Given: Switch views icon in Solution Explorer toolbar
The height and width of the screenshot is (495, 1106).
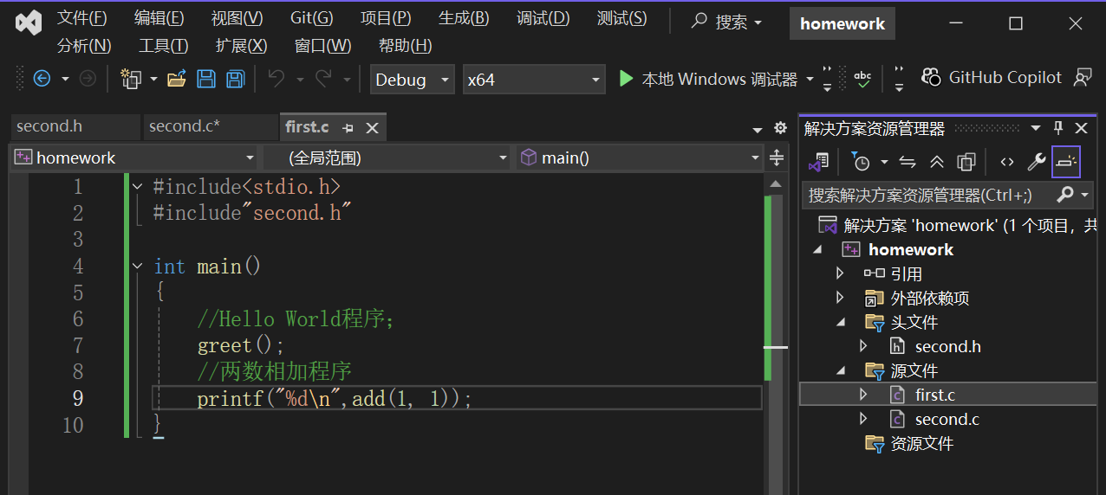Looking at the screenshot, I should [819, 162].
